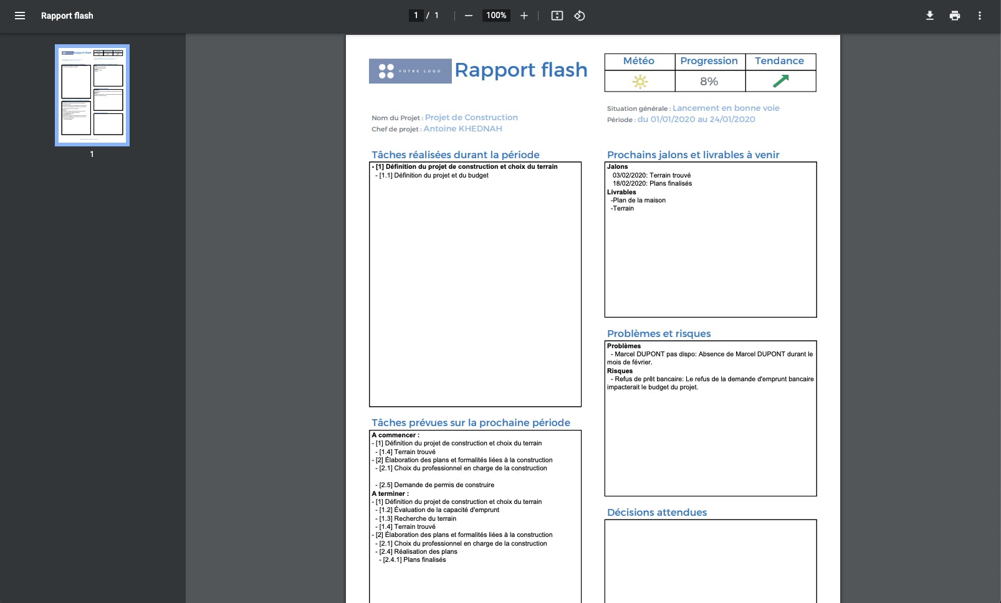The height and width of the screenshot is (603, 1001).
Task: Click the Rapport flash document heading
Action: tap(521, 70)
